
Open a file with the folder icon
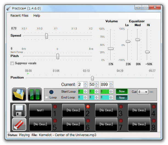[x=19, y=94]
